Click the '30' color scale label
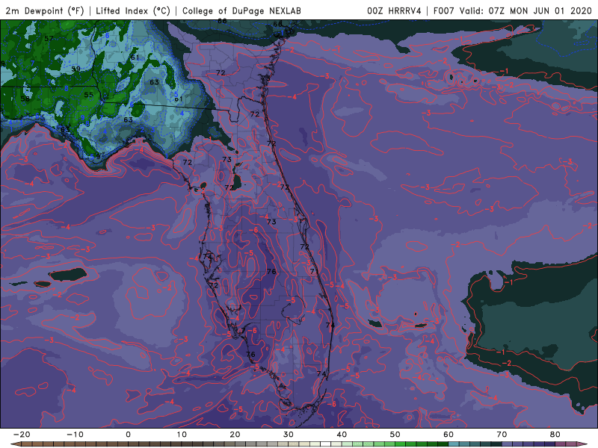This screenshot has height=448, width=598. pos(289,435)
